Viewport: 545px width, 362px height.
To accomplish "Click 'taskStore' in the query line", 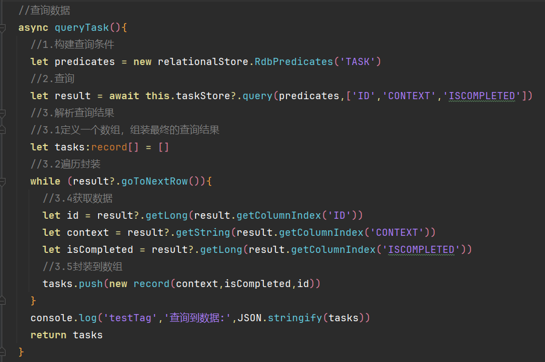I will point(203,96).
